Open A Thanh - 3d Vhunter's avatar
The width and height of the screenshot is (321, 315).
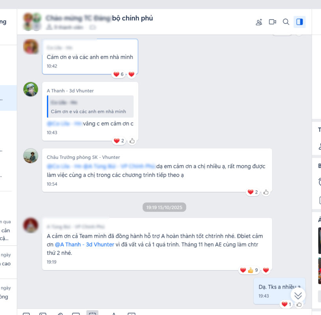click(31, 89)
